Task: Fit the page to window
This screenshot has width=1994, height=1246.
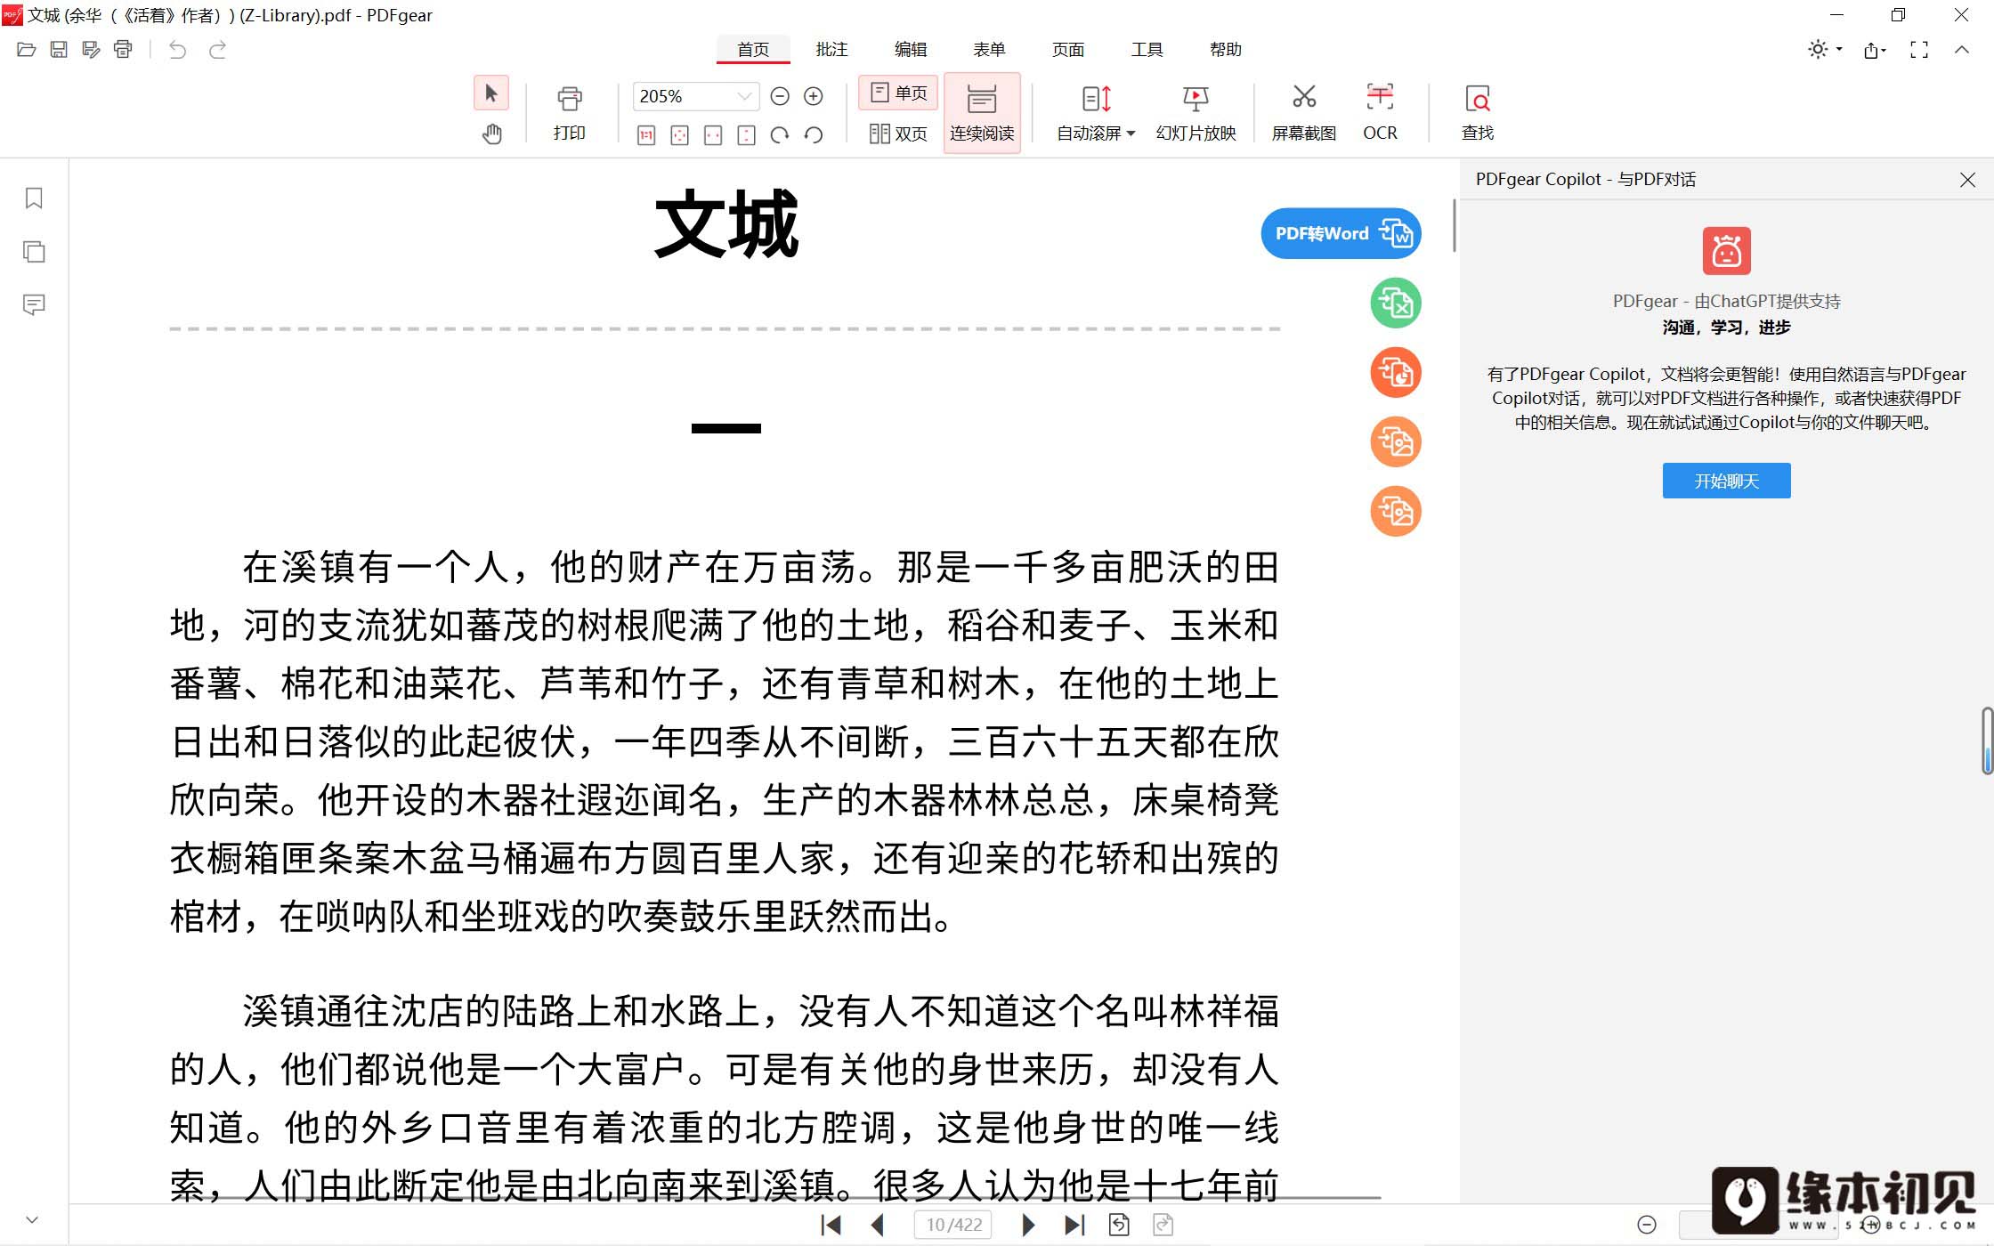Action: 679,135
